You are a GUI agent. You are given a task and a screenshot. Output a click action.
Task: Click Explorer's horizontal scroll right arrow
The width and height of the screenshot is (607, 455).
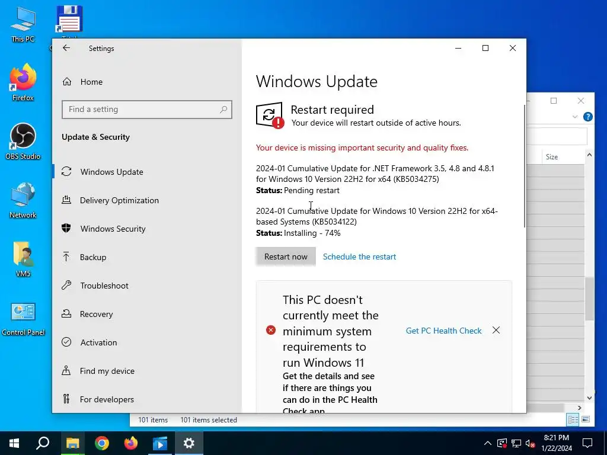pyautogui.click(x=580, y=408)
